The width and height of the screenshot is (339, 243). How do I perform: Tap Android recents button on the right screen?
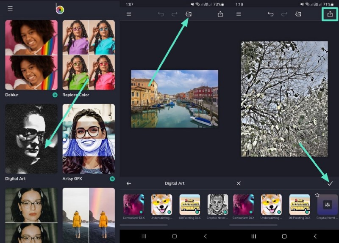[x=253, y=236]
